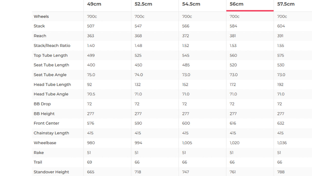Click the 56cm Stack value 584
Screen dimensions: 312x176
point(233,26)
